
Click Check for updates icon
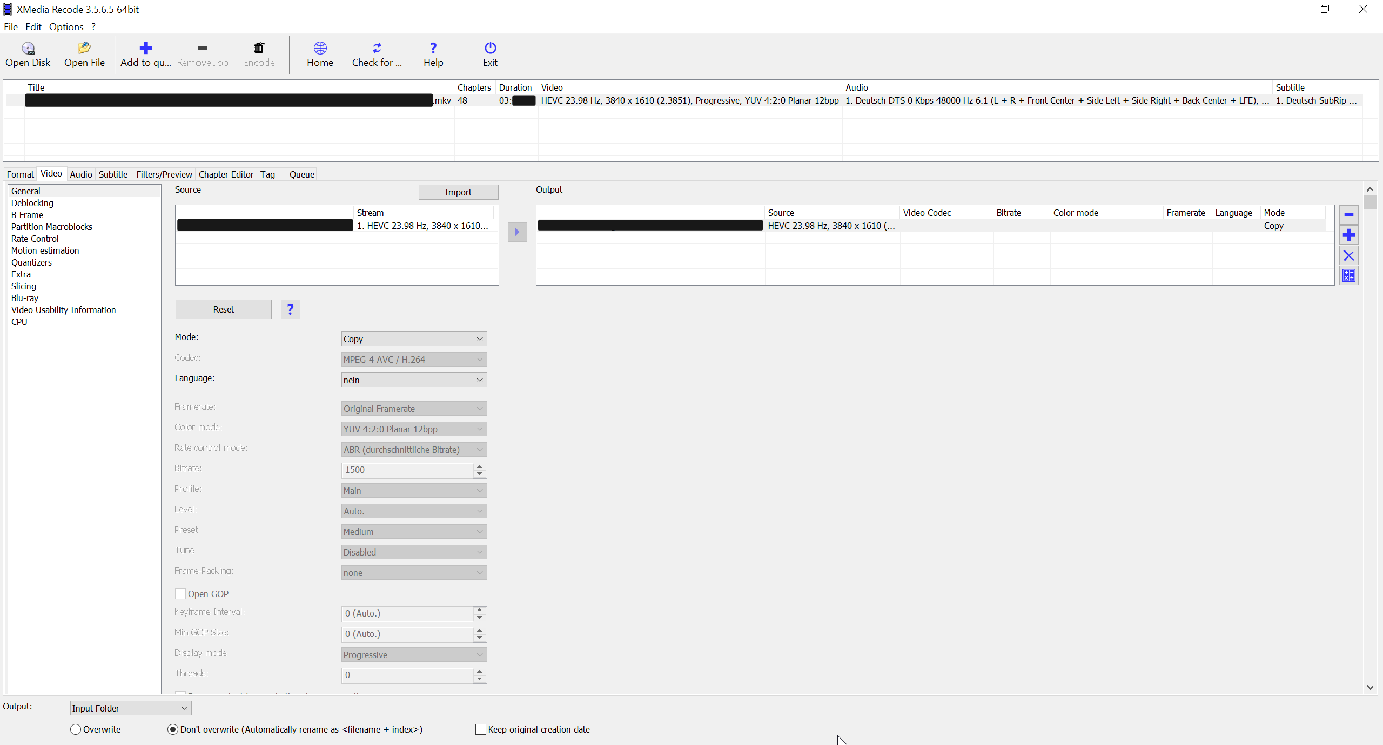pyautogui.click(x=377, y=49)
